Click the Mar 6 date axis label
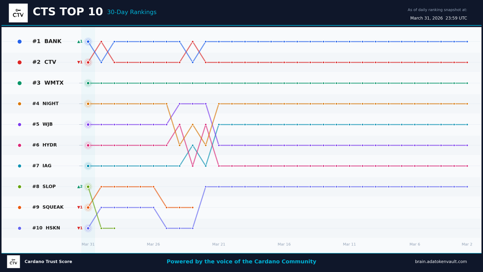The image size is (483, 272). (415, 244)
